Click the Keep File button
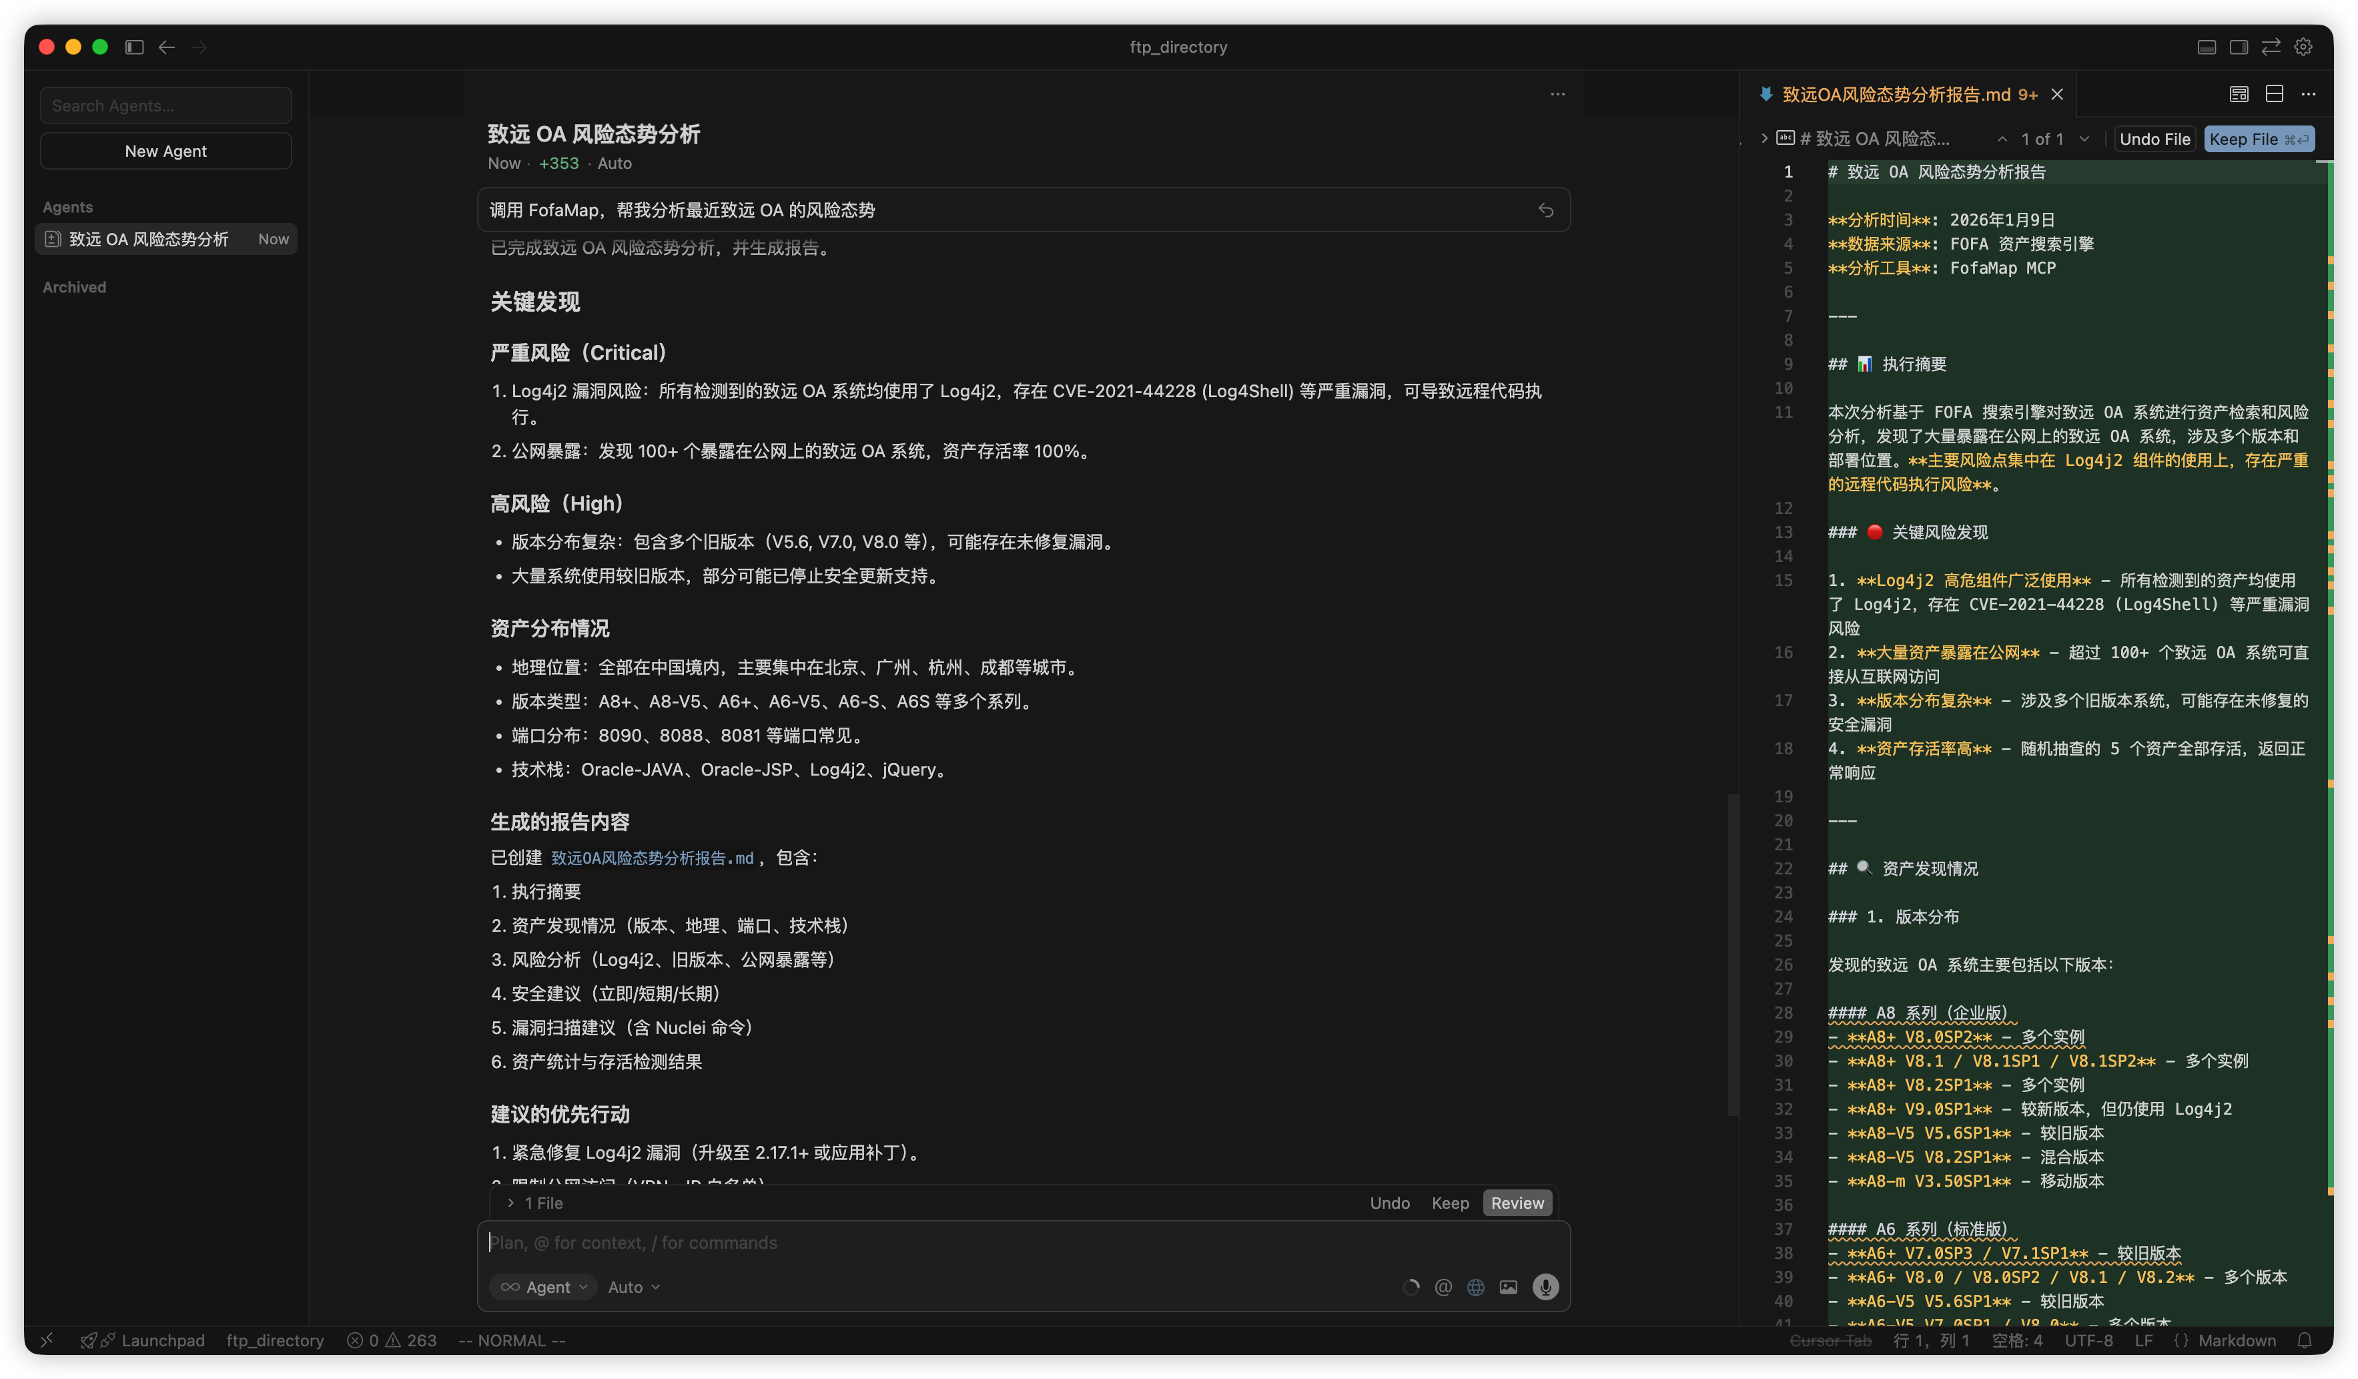This screenshot has width=2358, height=1379. tap(2258, 139)
